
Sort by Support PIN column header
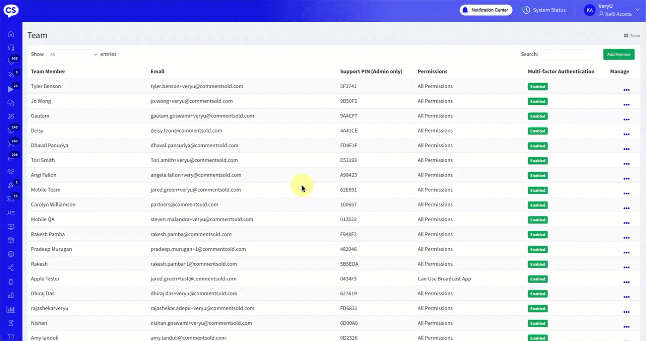pyautogui.click(x=371, y=72)
